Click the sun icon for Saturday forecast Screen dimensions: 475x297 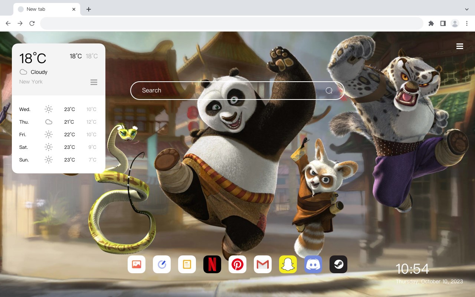(49, 147)
